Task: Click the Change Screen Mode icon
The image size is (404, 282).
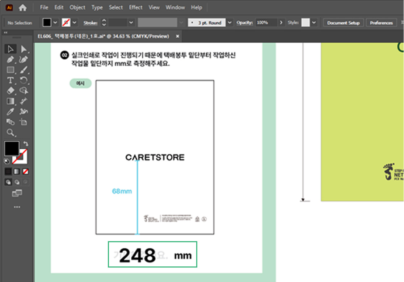Action: coord(17,193)
